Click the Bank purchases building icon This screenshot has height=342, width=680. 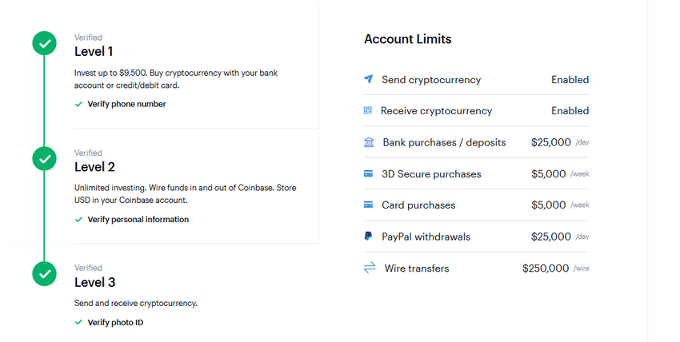pyautogui.click(x=369, y=142)
